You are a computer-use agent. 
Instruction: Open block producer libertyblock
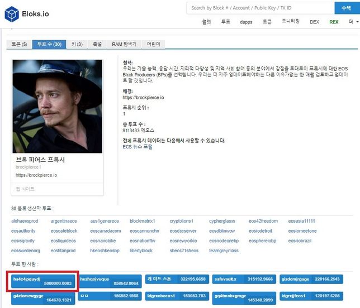pos(141,251)
